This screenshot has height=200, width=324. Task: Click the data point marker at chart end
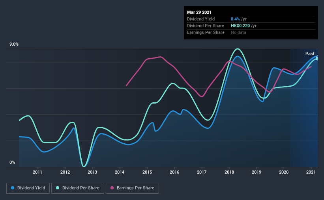point(317,58)
